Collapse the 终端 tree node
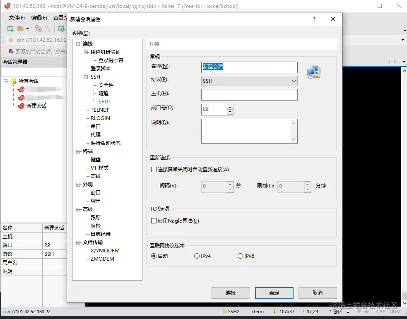Screen dimensions: 407x319 click(x=78, y=151)
